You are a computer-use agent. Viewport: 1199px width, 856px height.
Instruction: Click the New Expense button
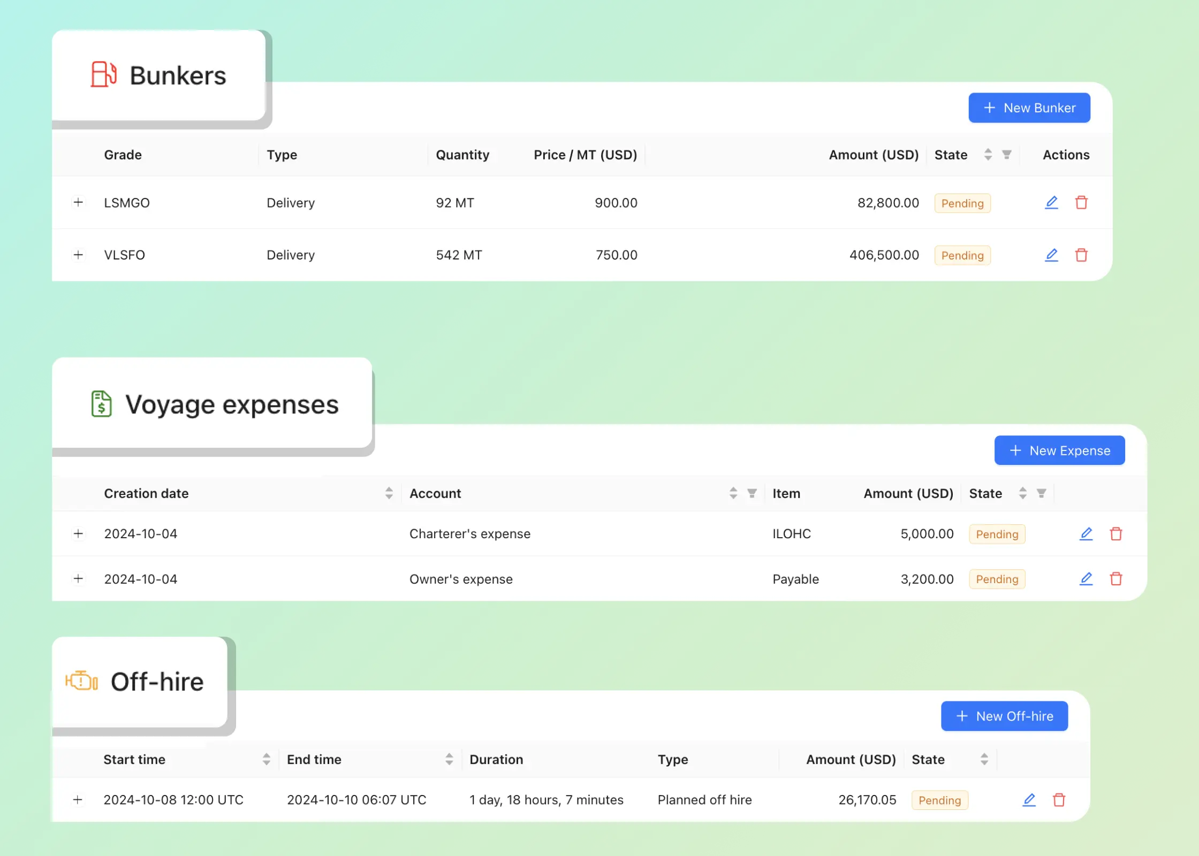pyautogui.click(x=1059, y=450)
